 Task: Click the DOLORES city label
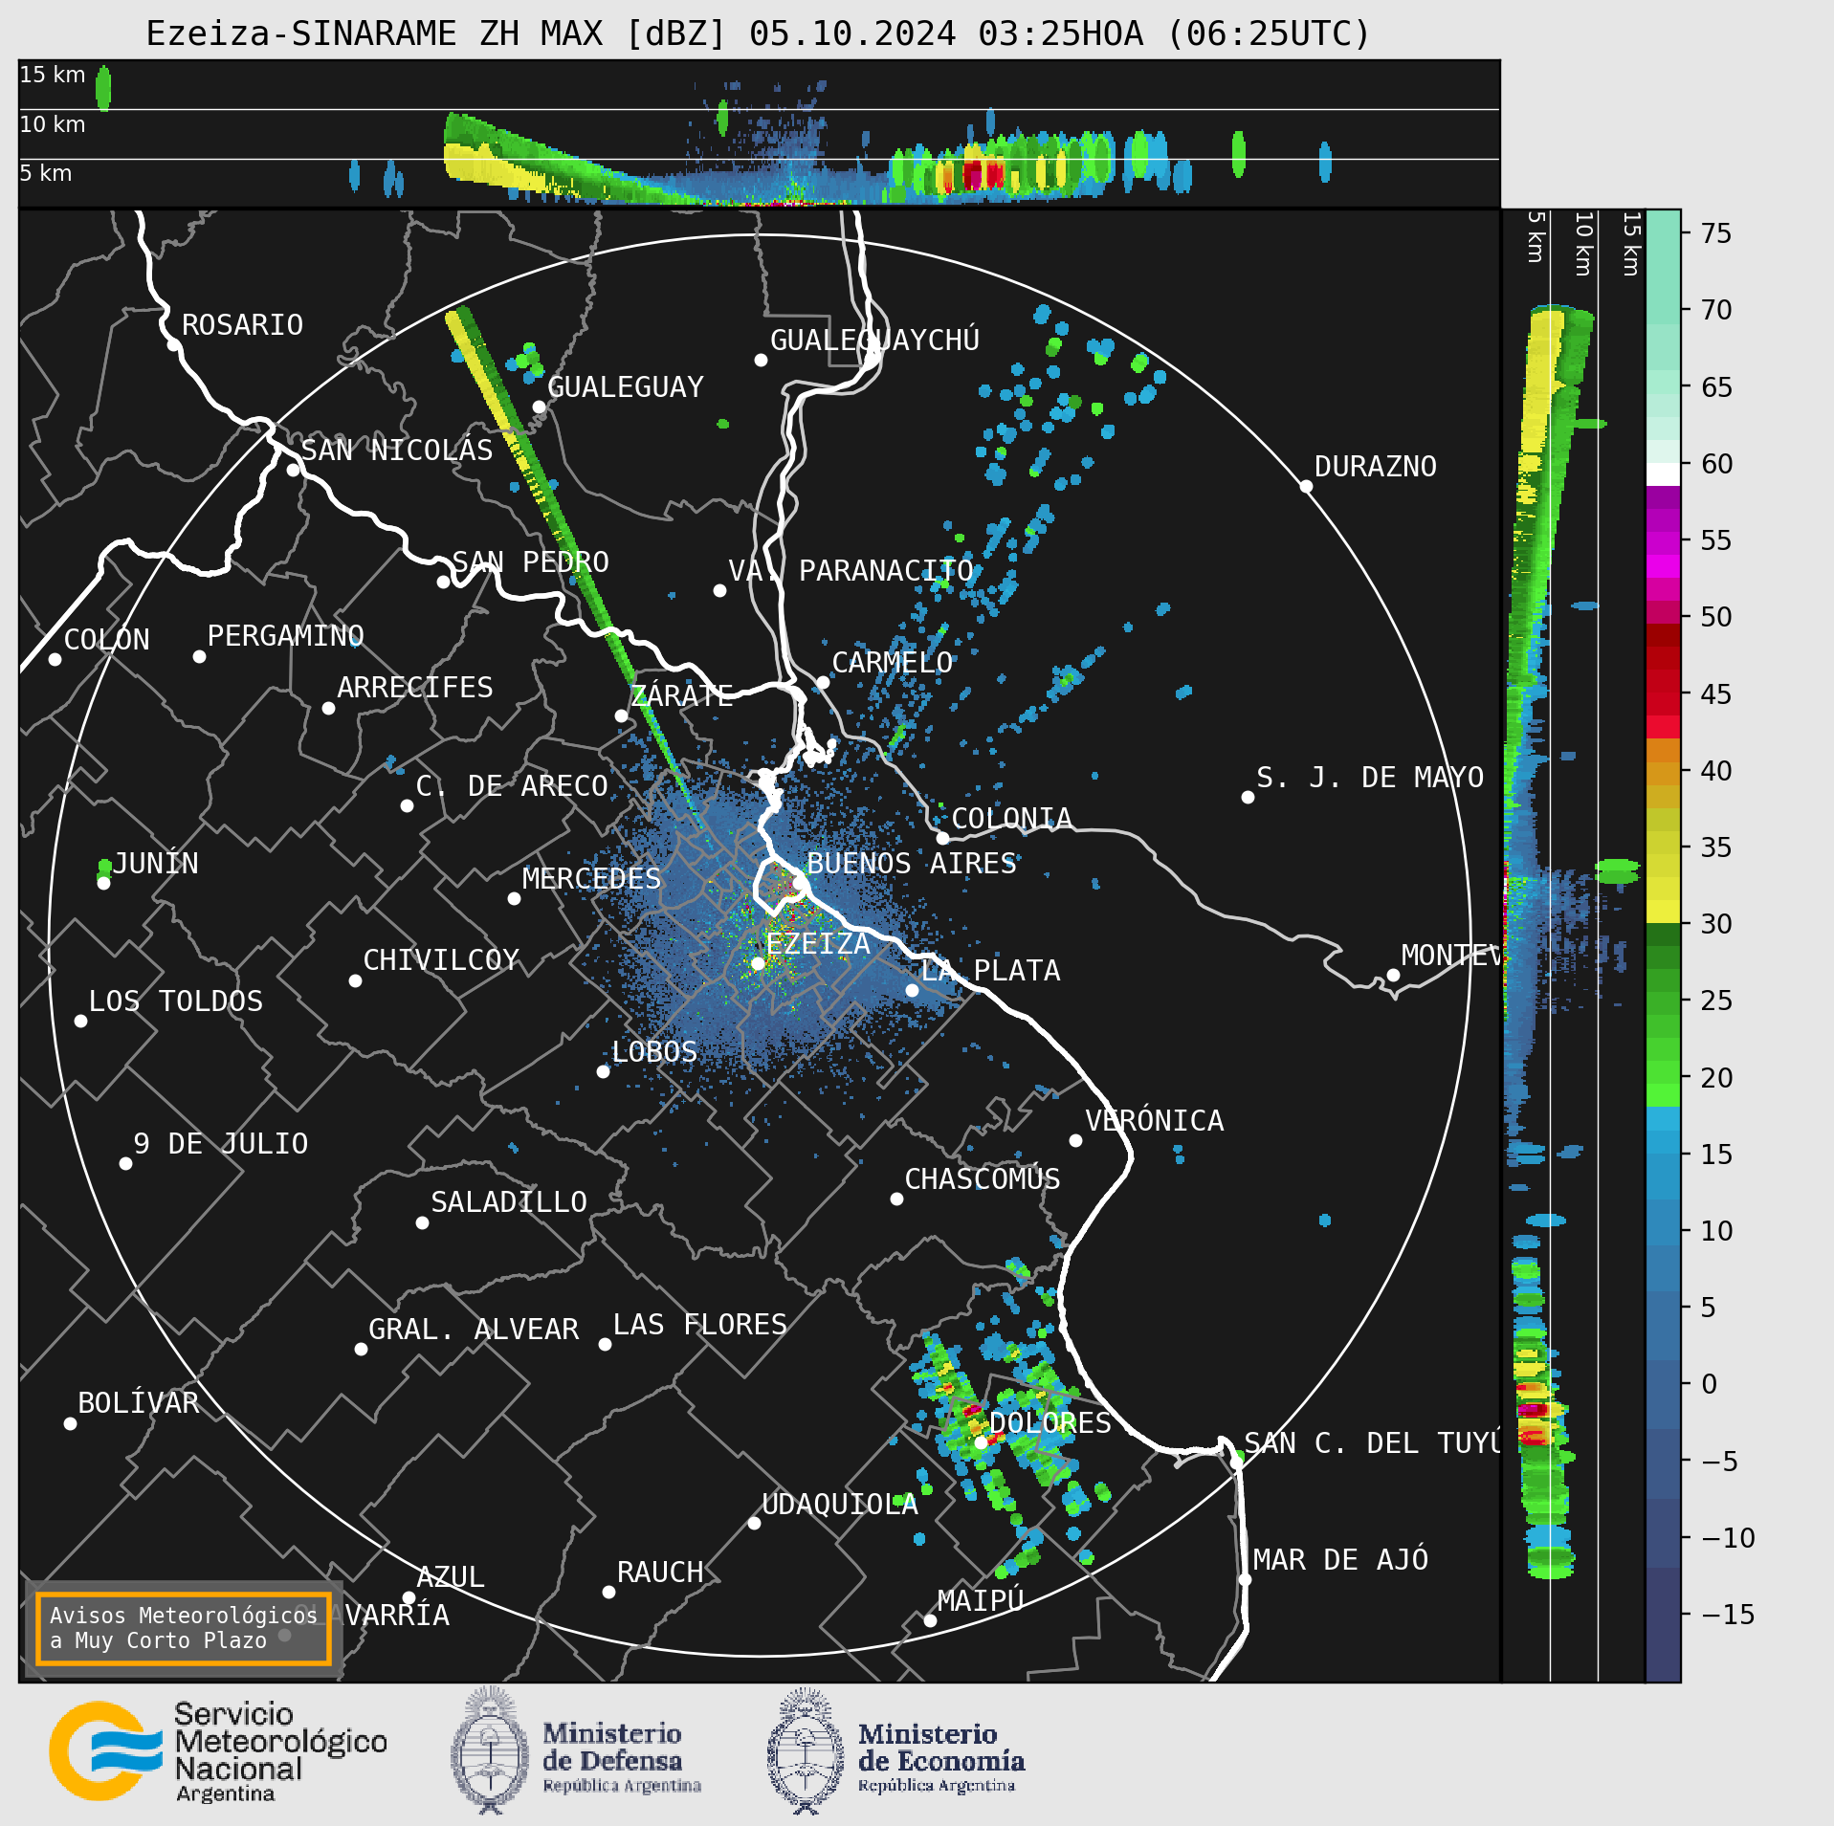pos(1050,1422)
